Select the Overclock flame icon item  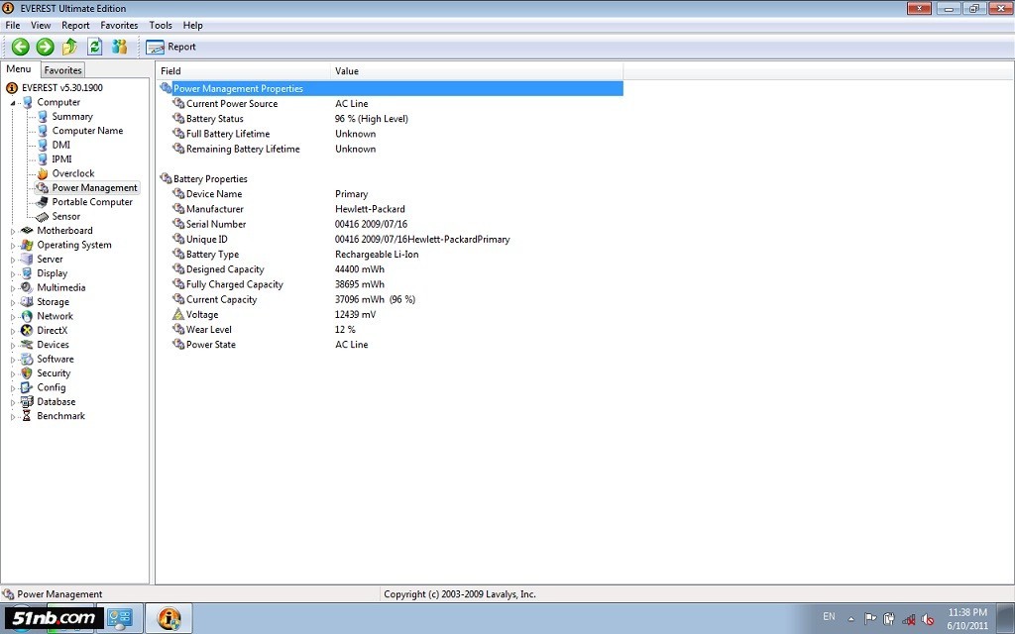[72, 173]
